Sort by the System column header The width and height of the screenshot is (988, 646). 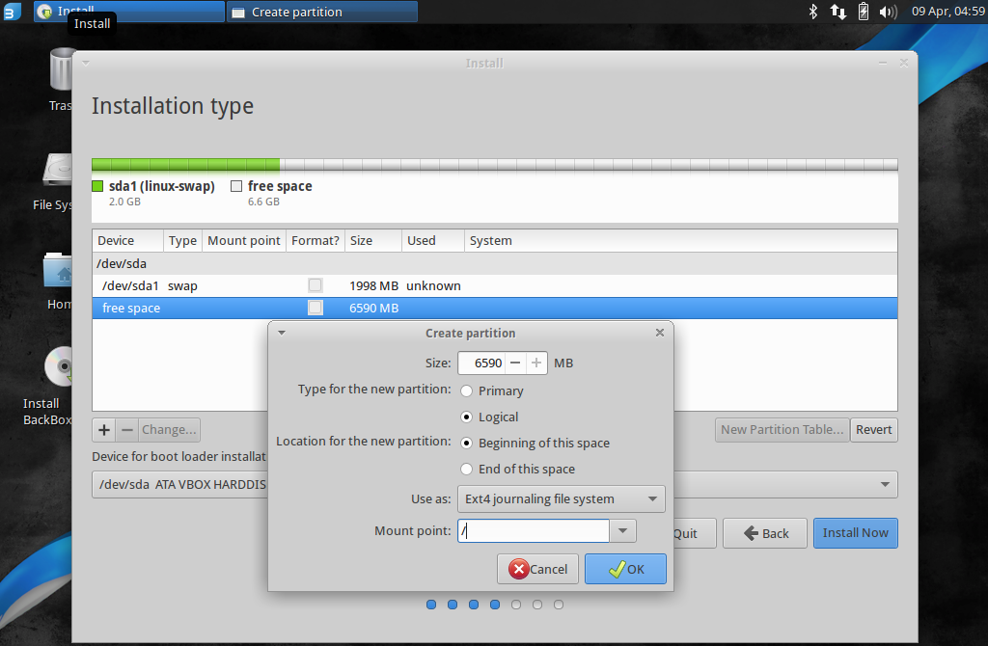tap(680, 240)
